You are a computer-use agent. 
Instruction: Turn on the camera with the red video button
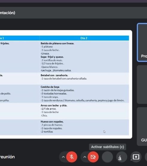pyautogui.click(x=93, y=157)
